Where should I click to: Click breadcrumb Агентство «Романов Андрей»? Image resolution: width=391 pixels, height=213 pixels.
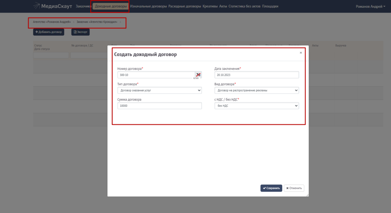[x=52, y=22]
